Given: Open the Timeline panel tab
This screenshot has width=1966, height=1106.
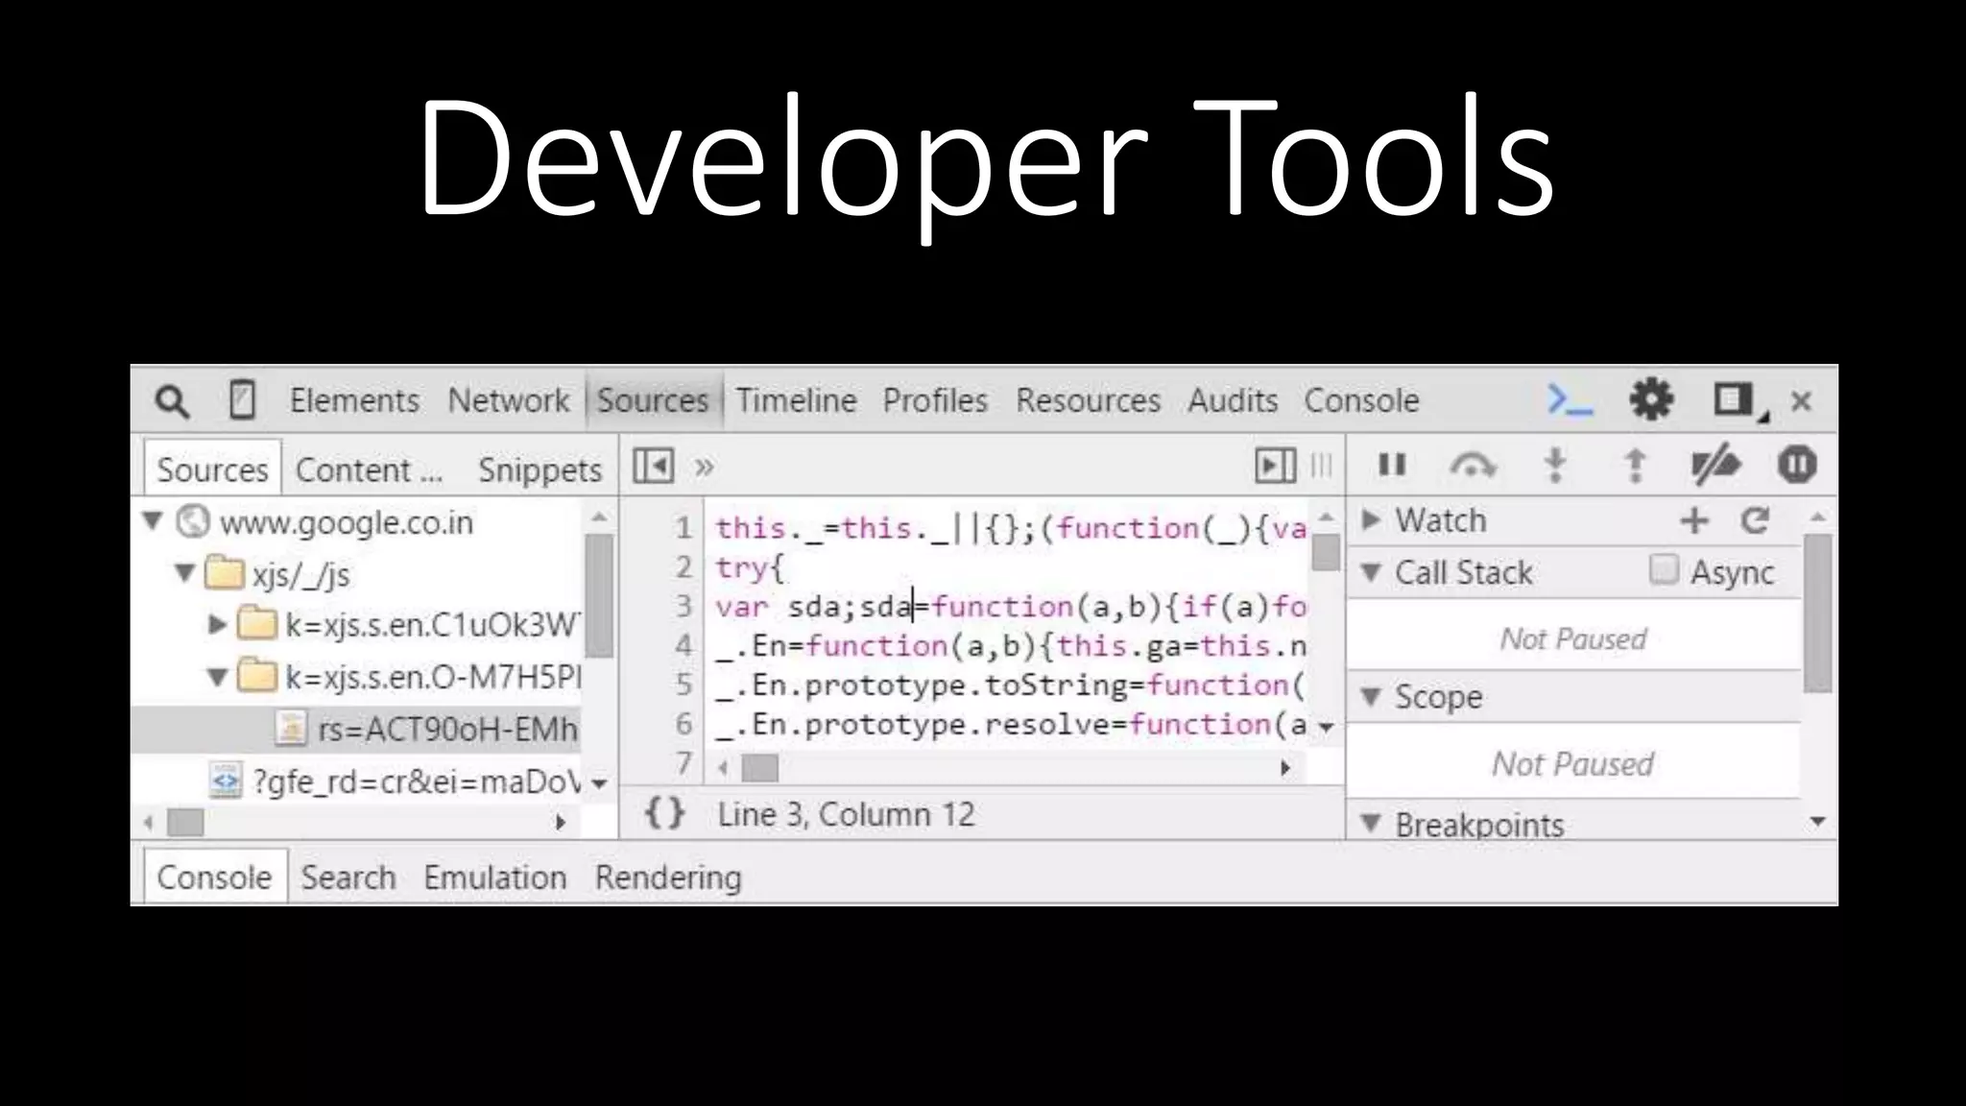Looking at the screenshot, I should click(796, 400).
